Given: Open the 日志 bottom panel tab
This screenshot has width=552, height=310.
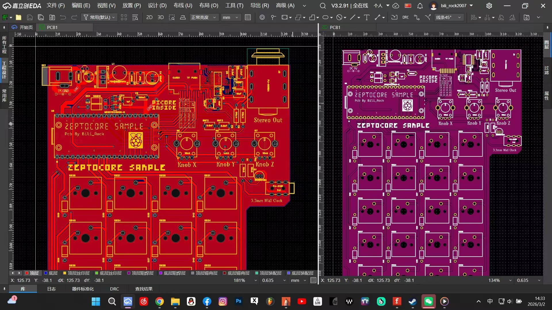Looking at the screenshot, I should (51, 289).
